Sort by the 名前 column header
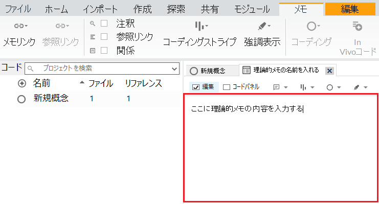 [x=41, y=83]
